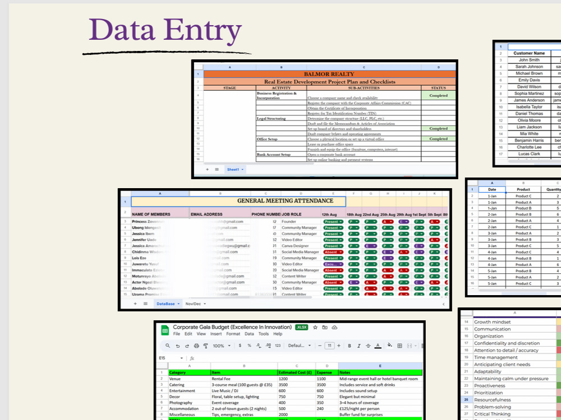Select the Growth mindset row cell
This screenshot has width=561, height=420.
tap(515, 322)
